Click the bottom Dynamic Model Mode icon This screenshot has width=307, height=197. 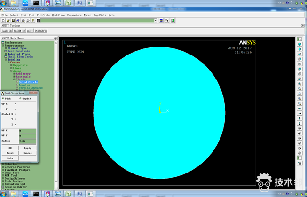299,163
